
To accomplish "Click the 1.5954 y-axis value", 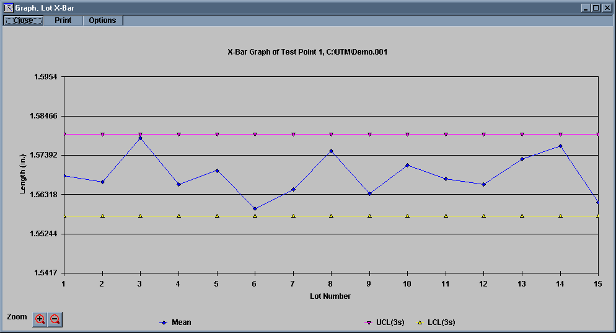I will [46, 77].
